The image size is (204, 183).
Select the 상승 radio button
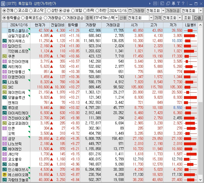(x=61, y=11)
